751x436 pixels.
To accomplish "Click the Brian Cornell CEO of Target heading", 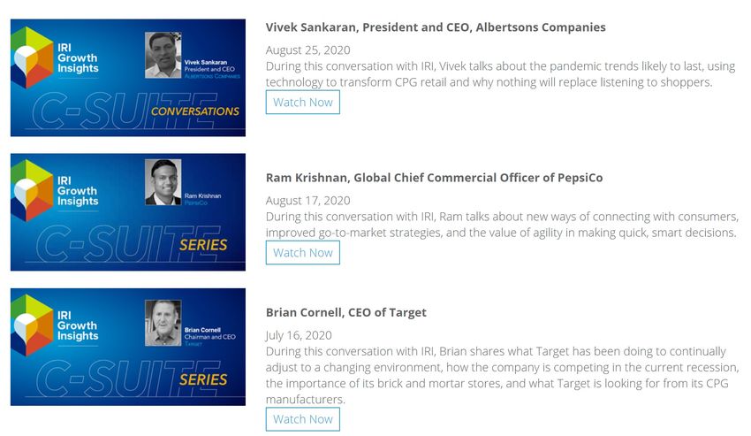I will click(345, 313).
